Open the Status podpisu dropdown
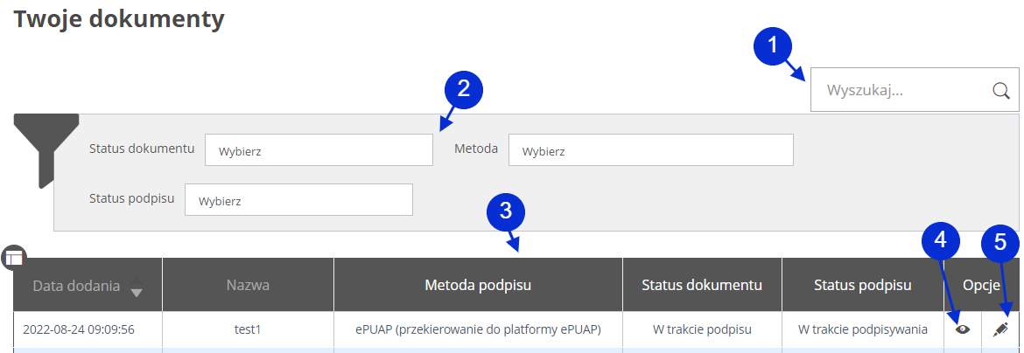The image size is (1024, 353). coord(298,200)
